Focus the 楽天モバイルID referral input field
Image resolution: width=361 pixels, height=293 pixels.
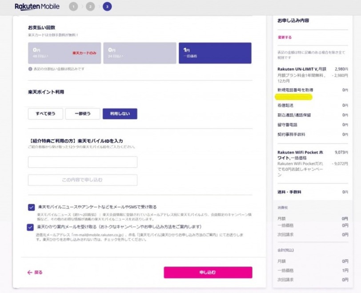(x=83, y=162)
